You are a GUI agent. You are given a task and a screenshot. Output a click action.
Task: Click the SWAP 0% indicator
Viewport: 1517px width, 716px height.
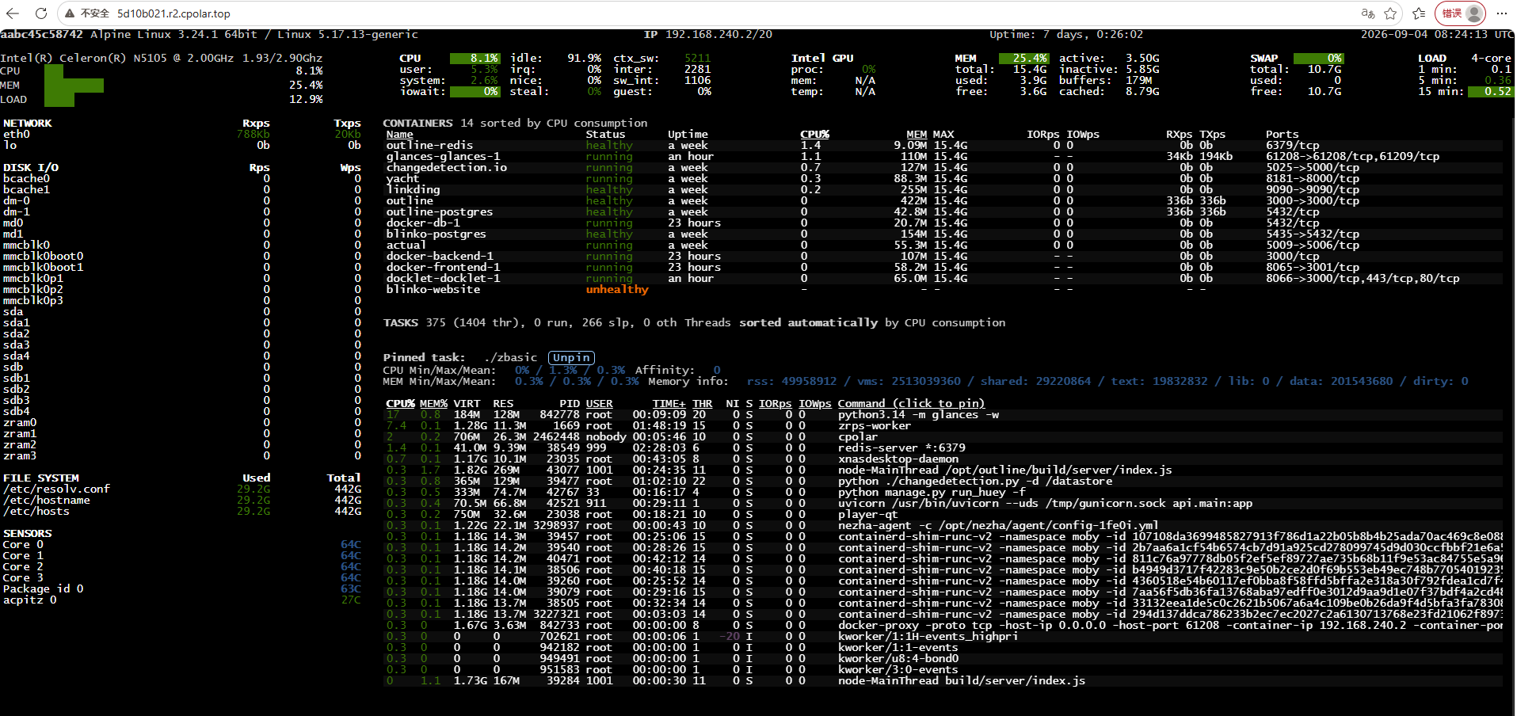click(x=1318, y=59)
